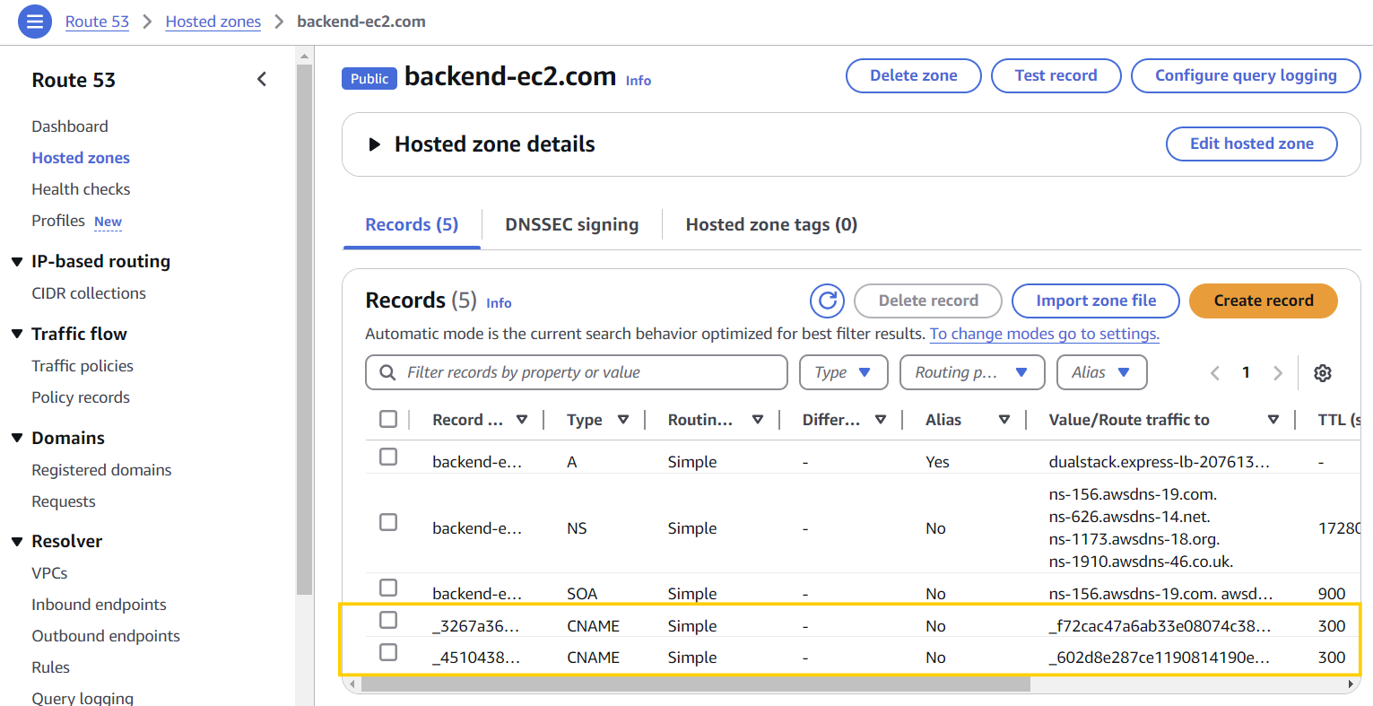This screenshot has height=706, width=1373.
Task: Open Outbound endpoints in sidebar
Action: pyautogui.click(x=106, y=636)
